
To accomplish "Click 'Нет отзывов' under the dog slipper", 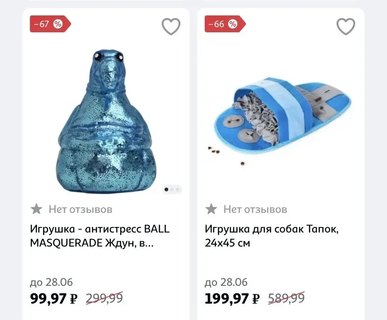I will click(x=255, y=209).
